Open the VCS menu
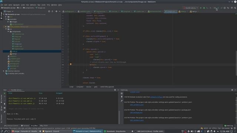Viewport: 237px width, 133px height. (x=48, y=5)
